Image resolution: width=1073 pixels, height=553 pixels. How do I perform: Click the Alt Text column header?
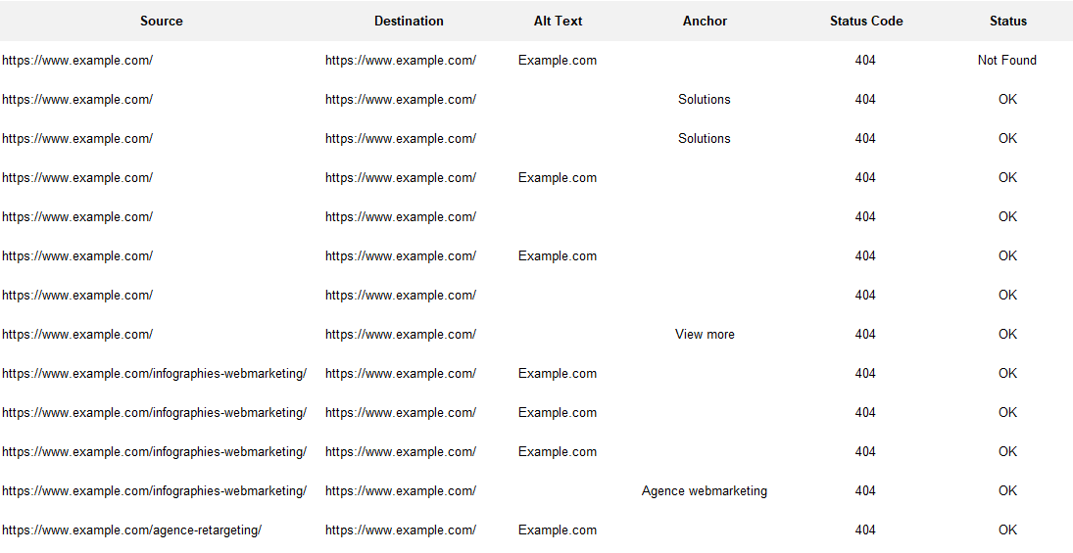pos(558,22)
